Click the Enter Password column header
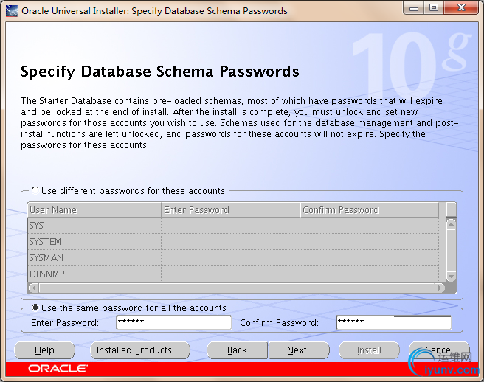 [231, 210]
